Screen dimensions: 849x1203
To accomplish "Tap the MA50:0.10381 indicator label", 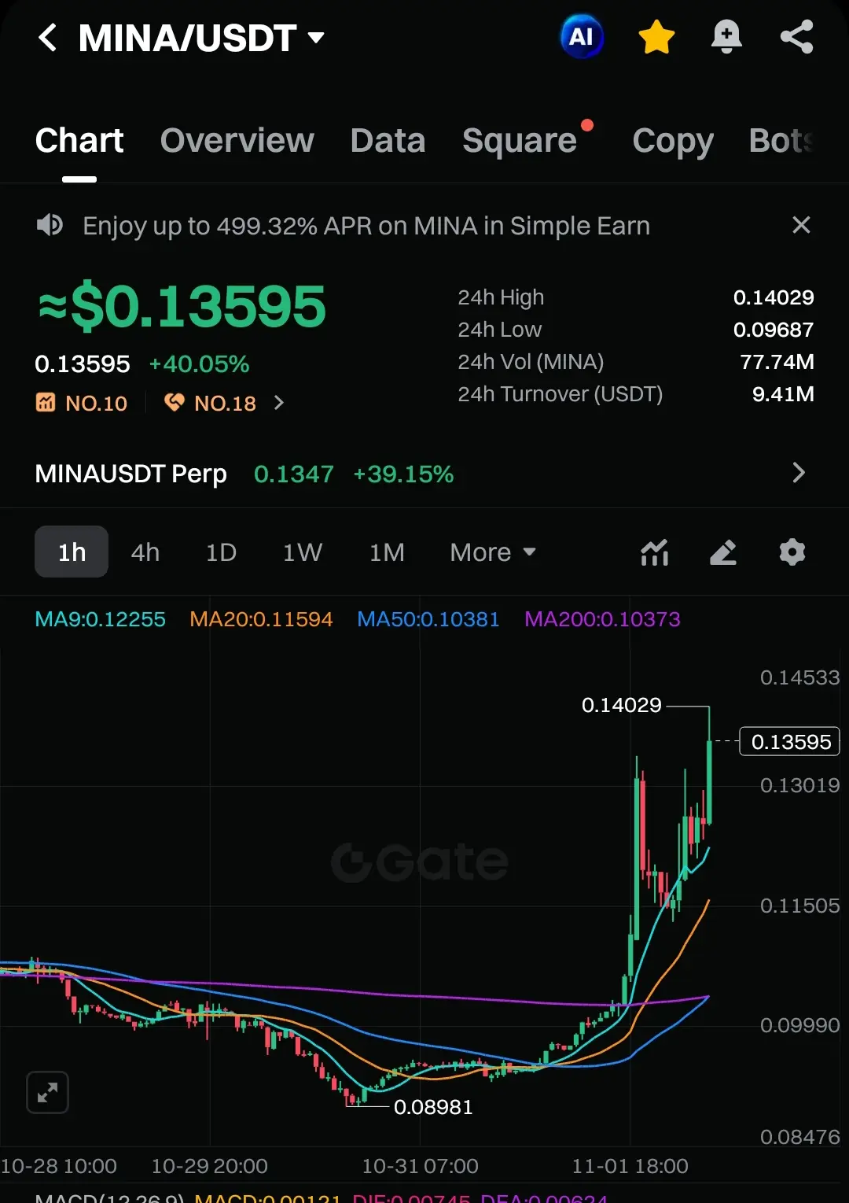I will coord(428,619).
